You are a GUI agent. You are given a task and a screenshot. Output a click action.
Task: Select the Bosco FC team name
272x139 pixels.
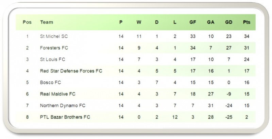pos(50,83)
